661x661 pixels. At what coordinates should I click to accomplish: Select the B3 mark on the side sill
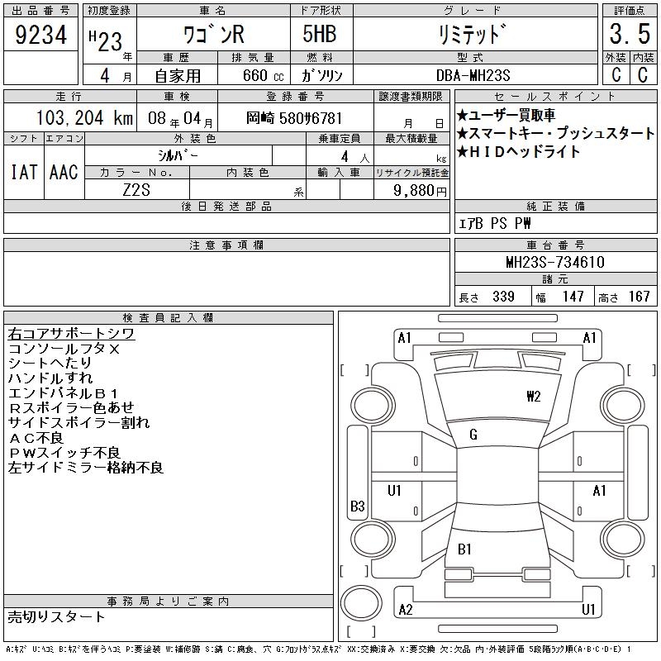point(358,506)
